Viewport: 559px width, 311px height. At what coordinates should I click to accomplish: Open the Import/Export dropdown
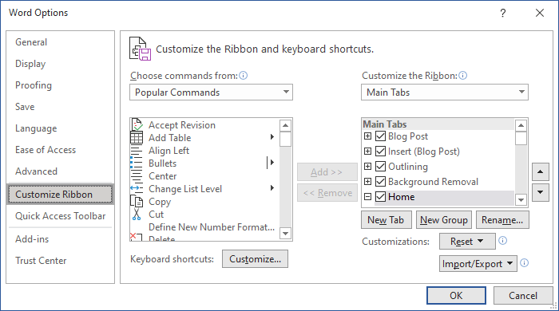pos(478,264)
